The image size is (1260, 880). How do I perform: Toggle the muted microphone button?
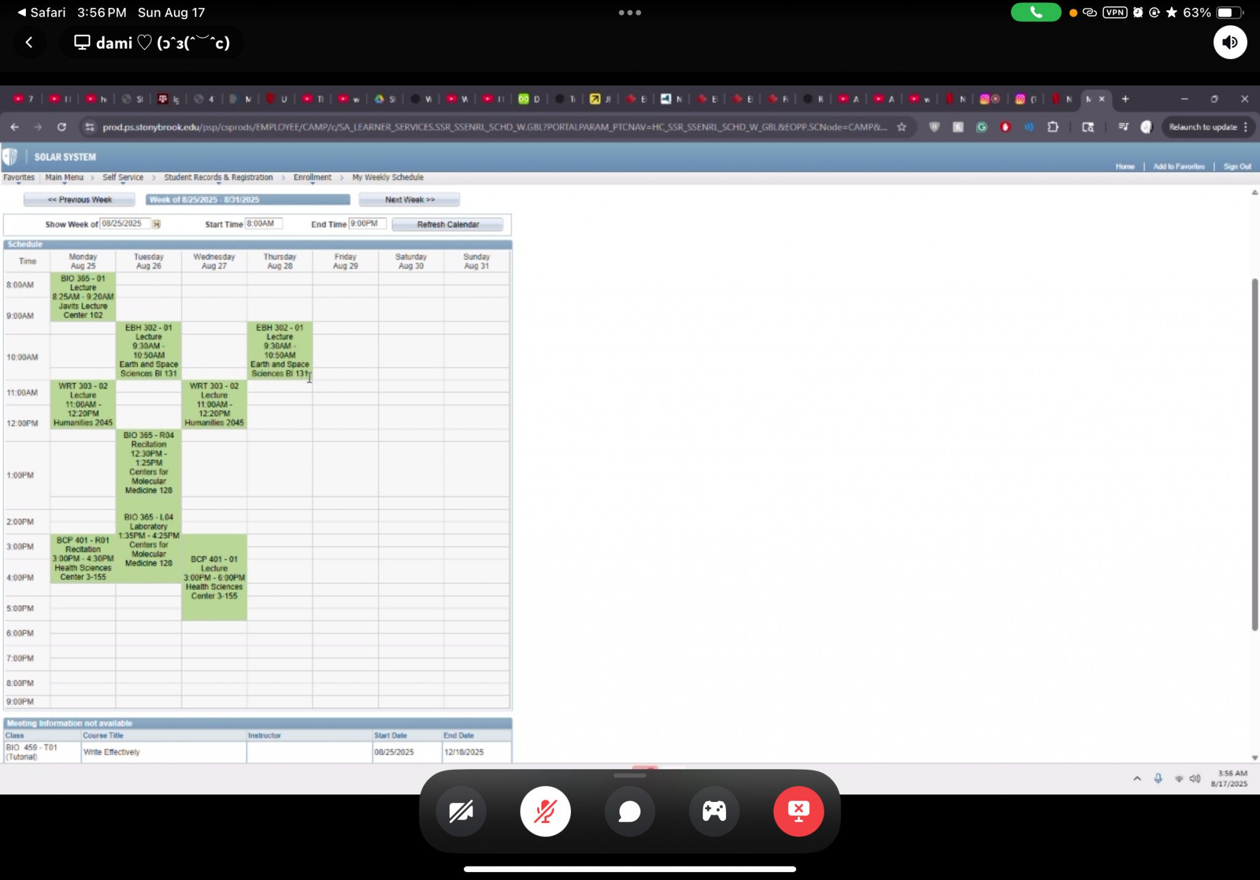pos(545,811)
